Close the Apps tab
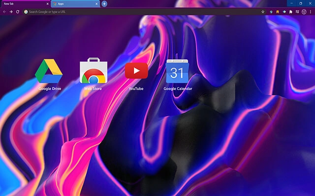Image resolution: width=315 pixels, height=196 pixels. [96, 4]
